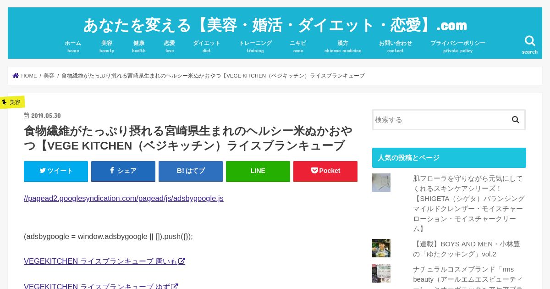Save with the Pocket button

325,171
